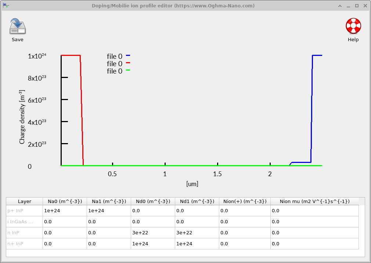
Task: Click Nion mu value in n InP row
Action: coord(315,233)
